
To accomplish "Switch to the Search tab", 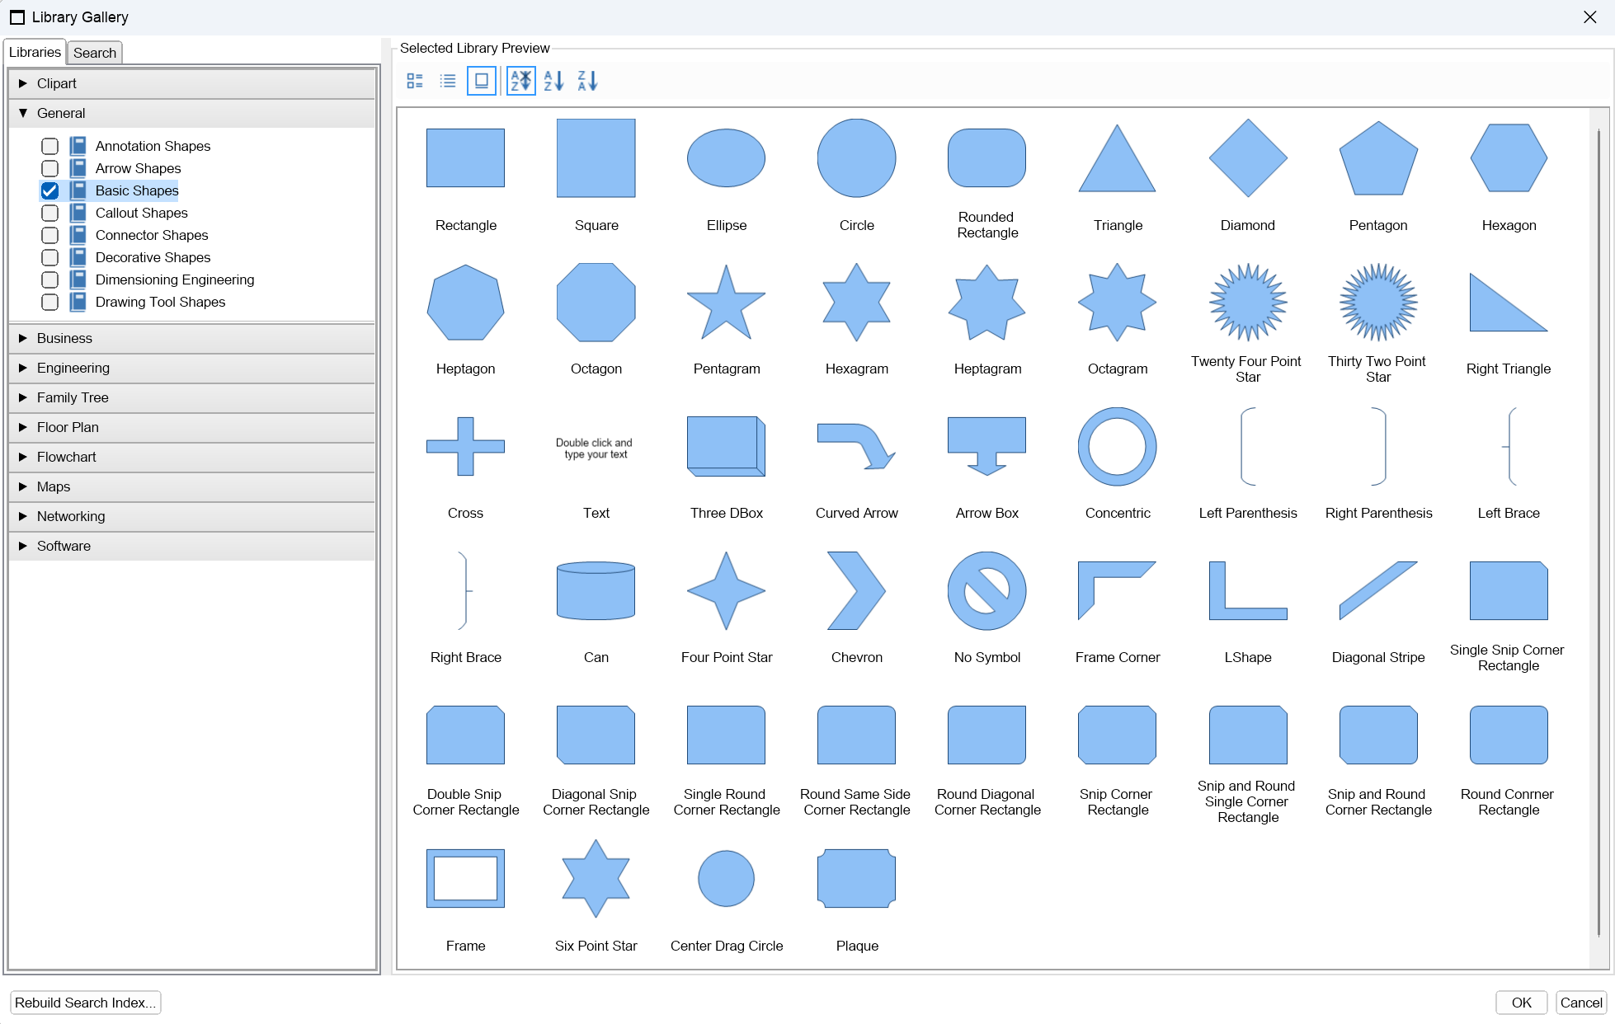I will 95,53.
